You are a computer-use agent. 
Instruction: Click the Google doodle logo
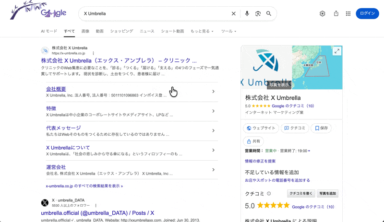38,11
